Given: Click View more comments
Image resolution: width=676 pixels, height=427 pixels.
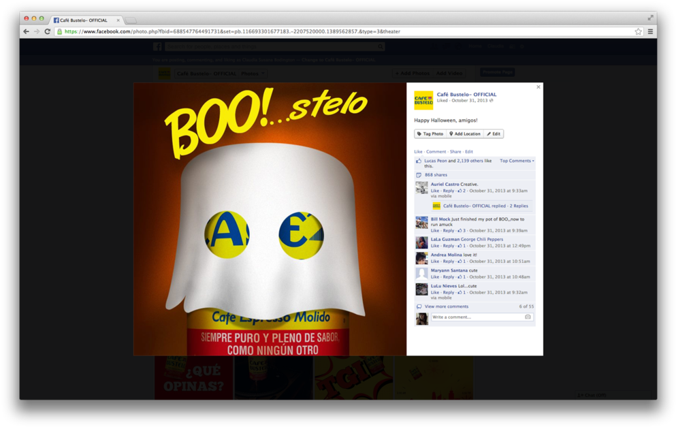Looking at the screenshot, I should 446,306.
